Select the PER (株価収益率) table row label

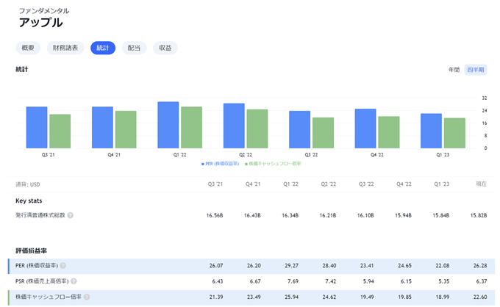[x=37, y=266]
